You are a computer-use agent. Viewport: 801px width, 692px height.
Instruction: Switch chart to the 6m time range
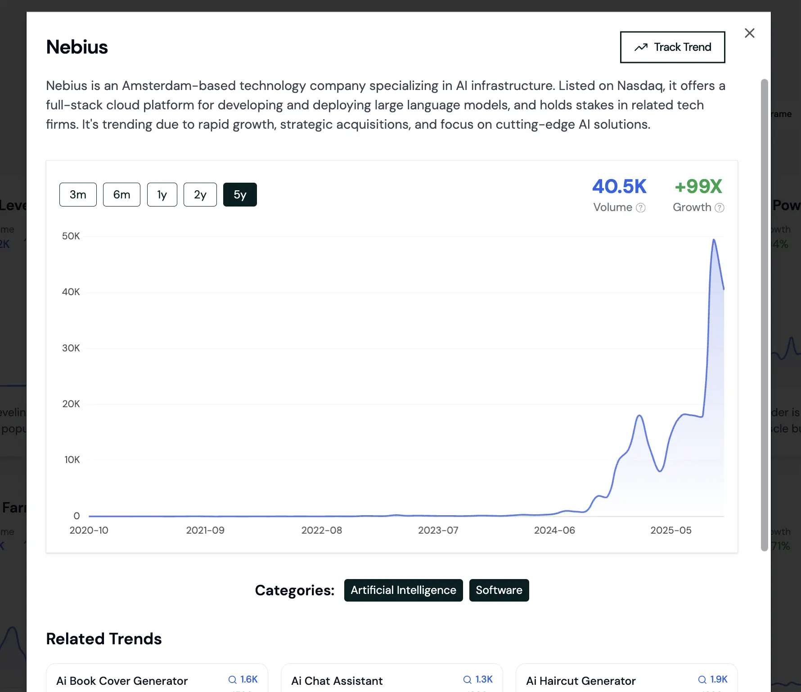click(121, 194)
